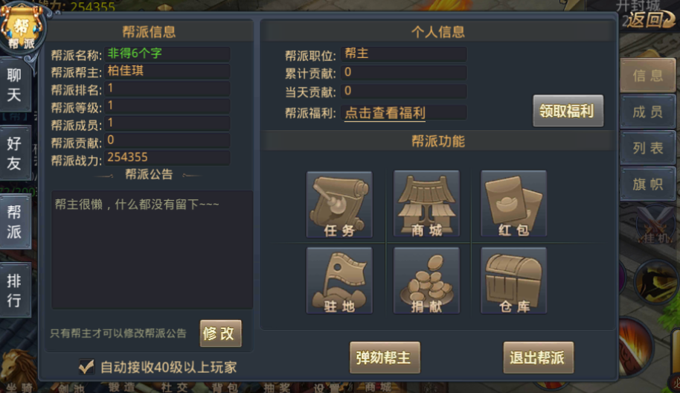Toggle auto-accept level 40 players checkbox
Screen dimensions: 680x393
(86, 367)
